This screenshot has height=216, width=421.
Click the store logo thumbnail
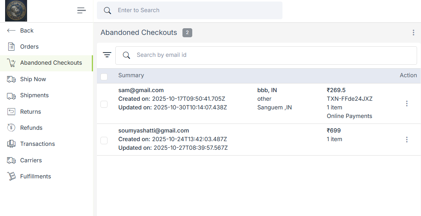click(x=16, y=11)
